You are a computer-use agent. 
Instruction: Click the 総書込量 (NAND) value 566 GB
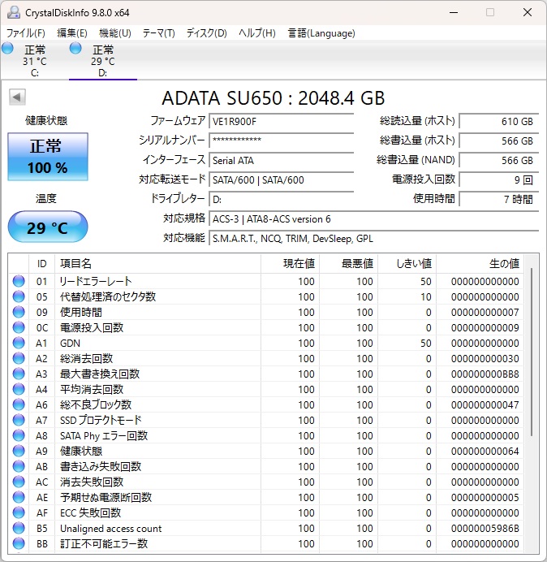(x=498, y=160)
